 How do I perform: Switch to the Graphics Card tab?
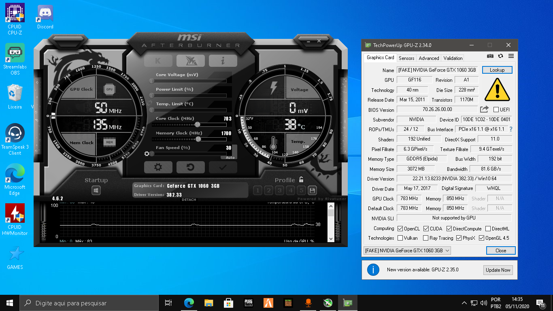pyautogui.click(x=380, y=58)
